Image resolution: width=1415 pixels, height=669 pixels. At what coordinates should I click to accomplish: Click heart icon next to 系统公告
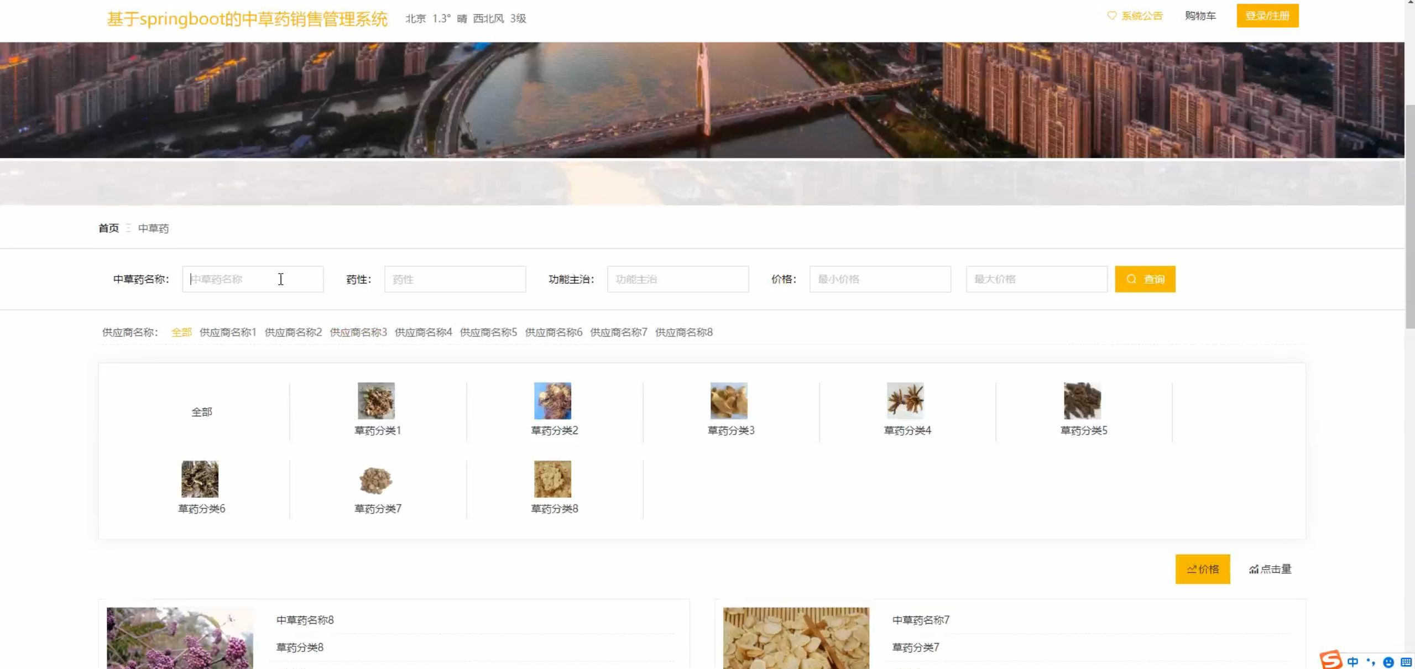point(1111,15)
